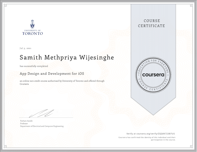Click the University of Toronto crest logo

coord(32,24)
